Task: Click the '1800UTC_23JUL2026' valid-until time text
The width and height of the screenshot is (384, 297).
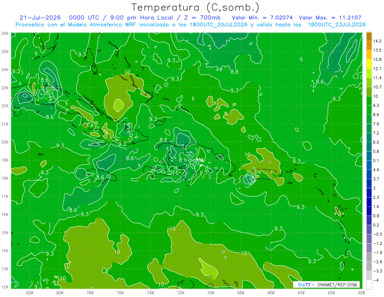Action: pyautogui.click(x=337, y=24)
